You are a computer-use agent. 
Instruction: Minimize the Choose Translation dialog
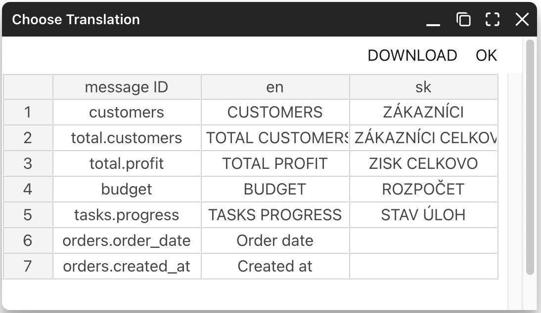pyautogui.click(x=433, y=20)
